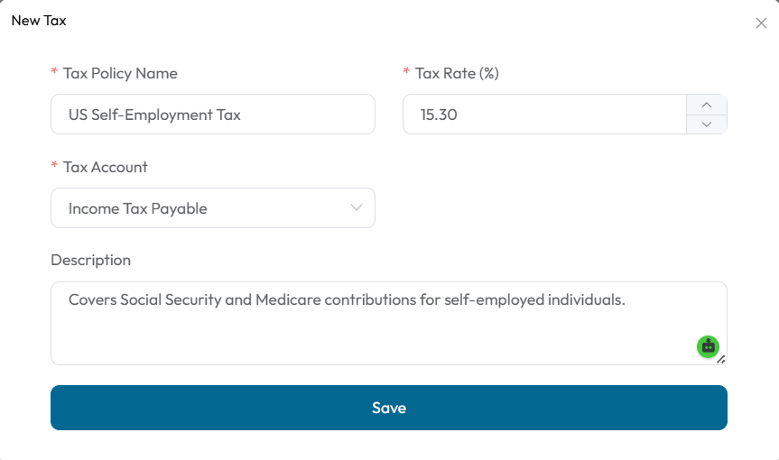Viewport: 779px width, 460px height.
Task: Click the Description label
Action: click(x=91, y=260)
